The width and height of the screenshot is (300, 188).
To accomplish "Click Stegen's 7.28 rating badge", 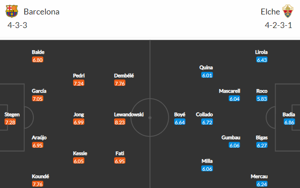I will tap(10, 122).
